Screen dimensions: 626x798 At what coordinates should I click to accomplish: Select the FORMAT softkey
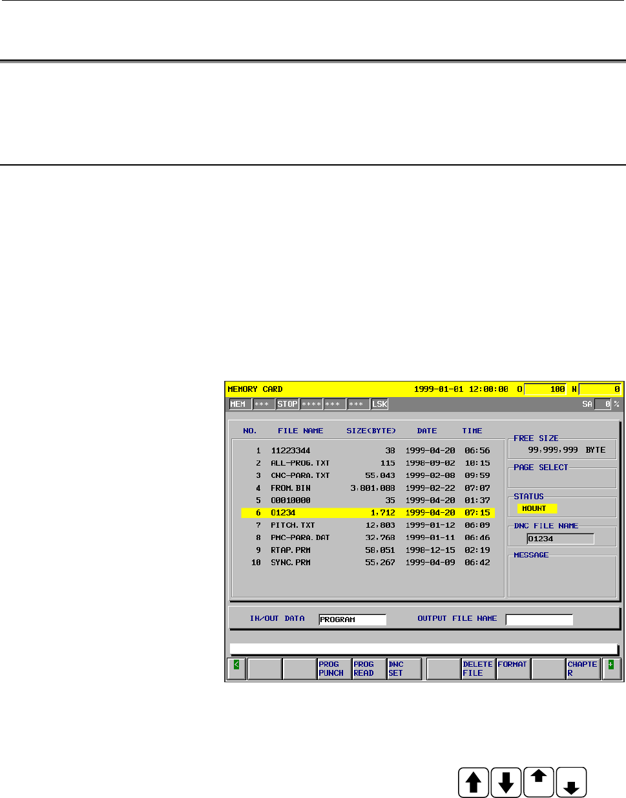514,669
